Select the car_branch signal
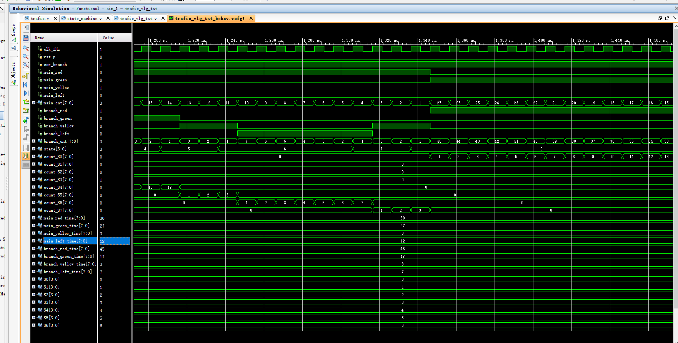 (55, 64)
